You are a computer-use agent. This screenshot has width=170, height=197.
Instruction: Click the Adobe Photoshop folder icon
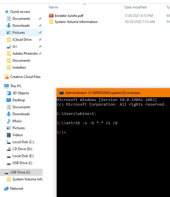click(9, 54)
